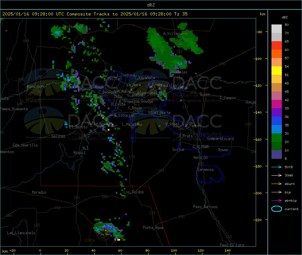Click the 'Soitue' map label
302x255 pixels.
pos(178,149)
